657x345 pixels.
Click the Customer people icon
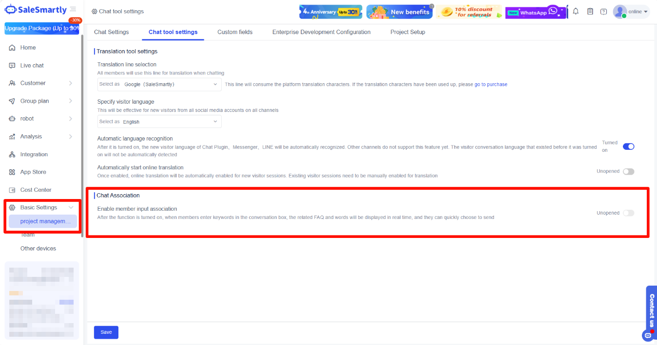12,83
